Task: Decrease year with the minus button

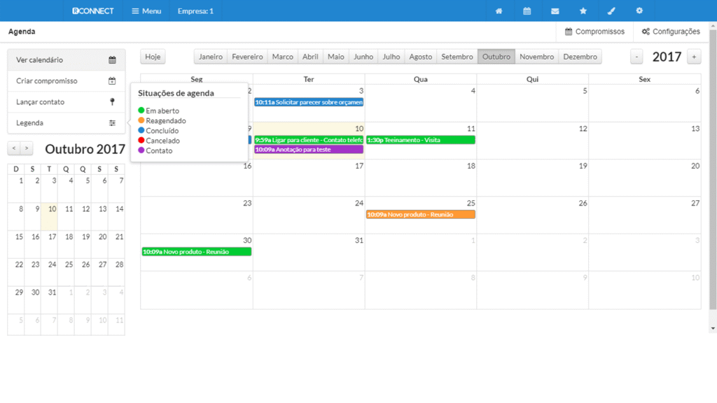Action: 636,57
